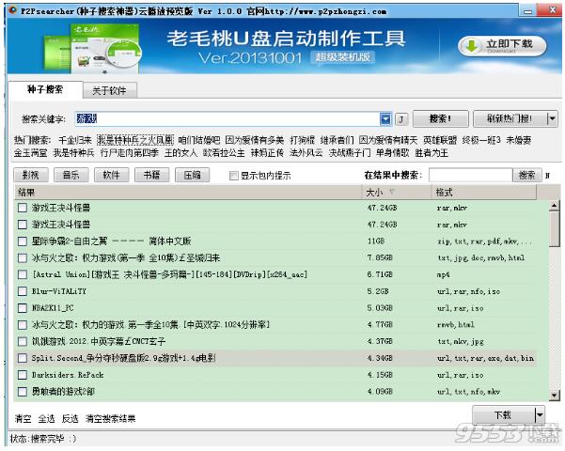
Task: Click the scroll up arrow of results list
Action: [x=555, y=206]
